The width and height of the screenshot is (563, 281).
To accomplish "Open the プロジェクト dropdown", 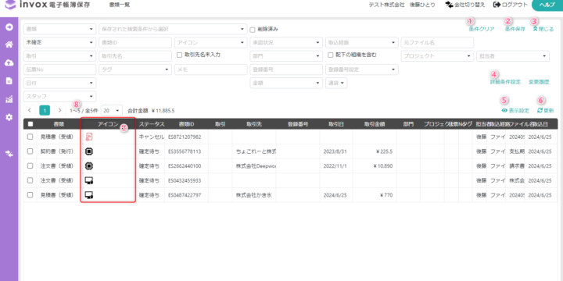I will tap(437, 56).
